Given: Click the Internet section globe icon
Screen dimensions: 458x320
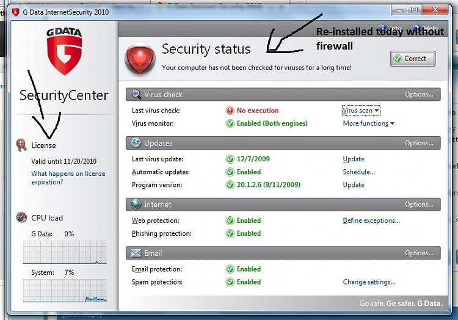Looking at the screenshot, I should click(136, 204).
